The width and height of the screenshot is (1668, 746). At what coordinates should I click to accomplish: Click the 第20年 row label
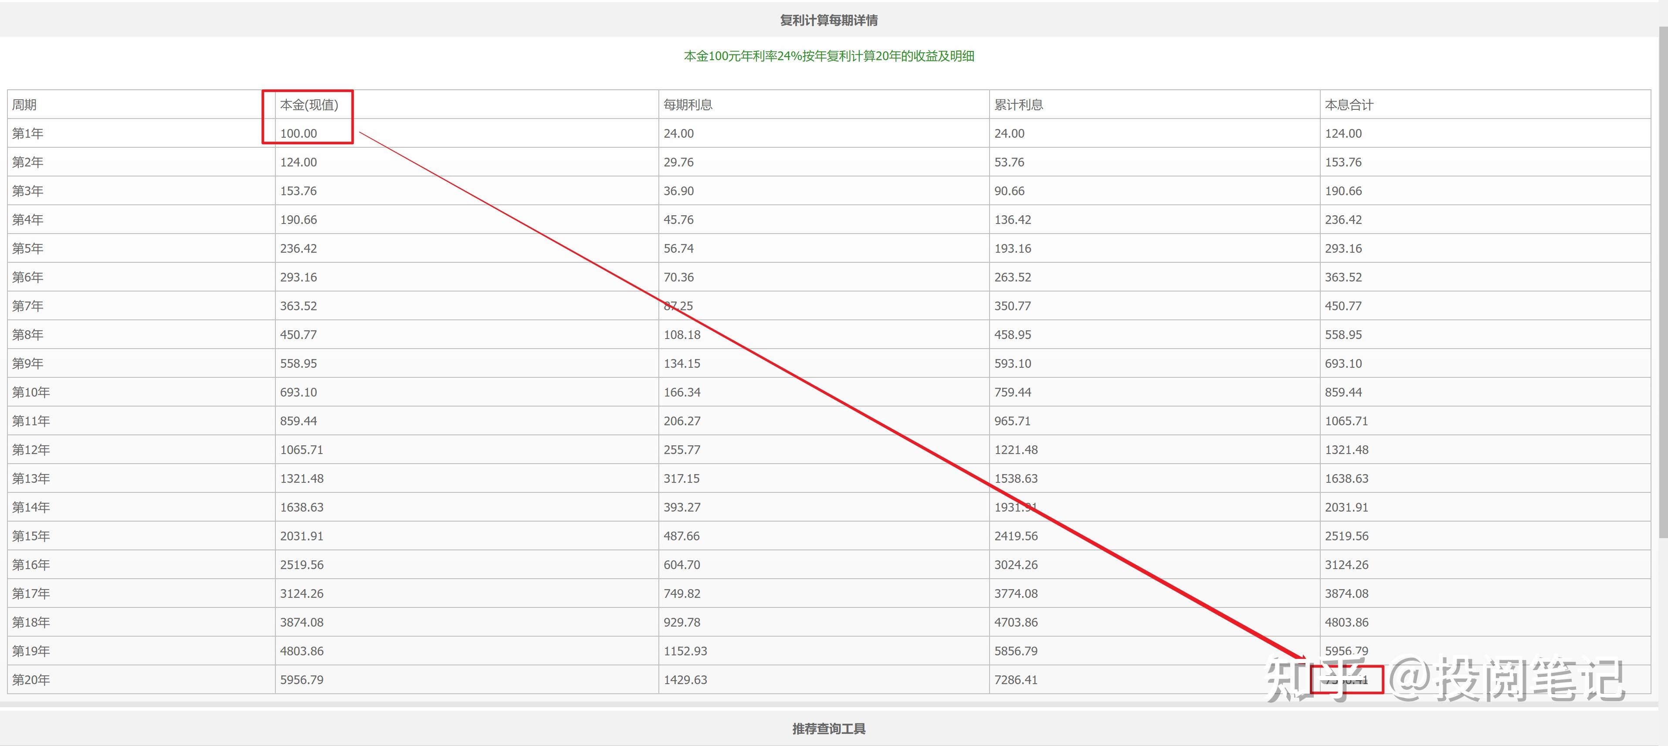(31, 680)
